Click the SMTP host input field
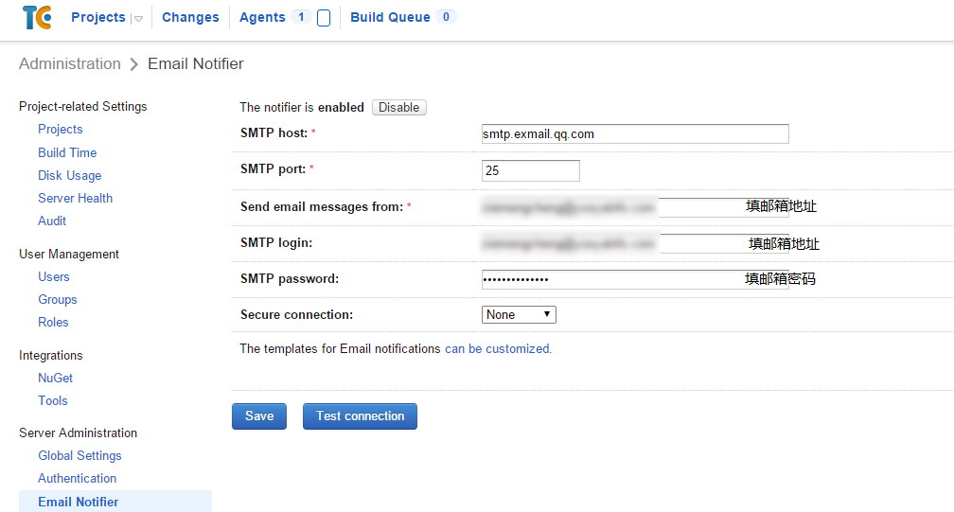This screenshot has height=512, width=954. click(x=635, y=134)
